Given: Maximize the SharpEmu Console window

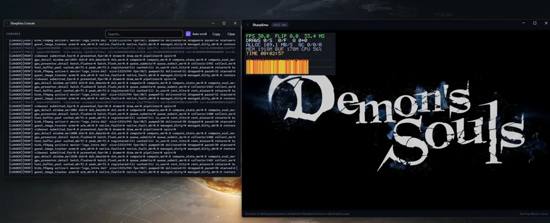Looking at the screenshot, I should pyautogui.click(x=224, y=23).
